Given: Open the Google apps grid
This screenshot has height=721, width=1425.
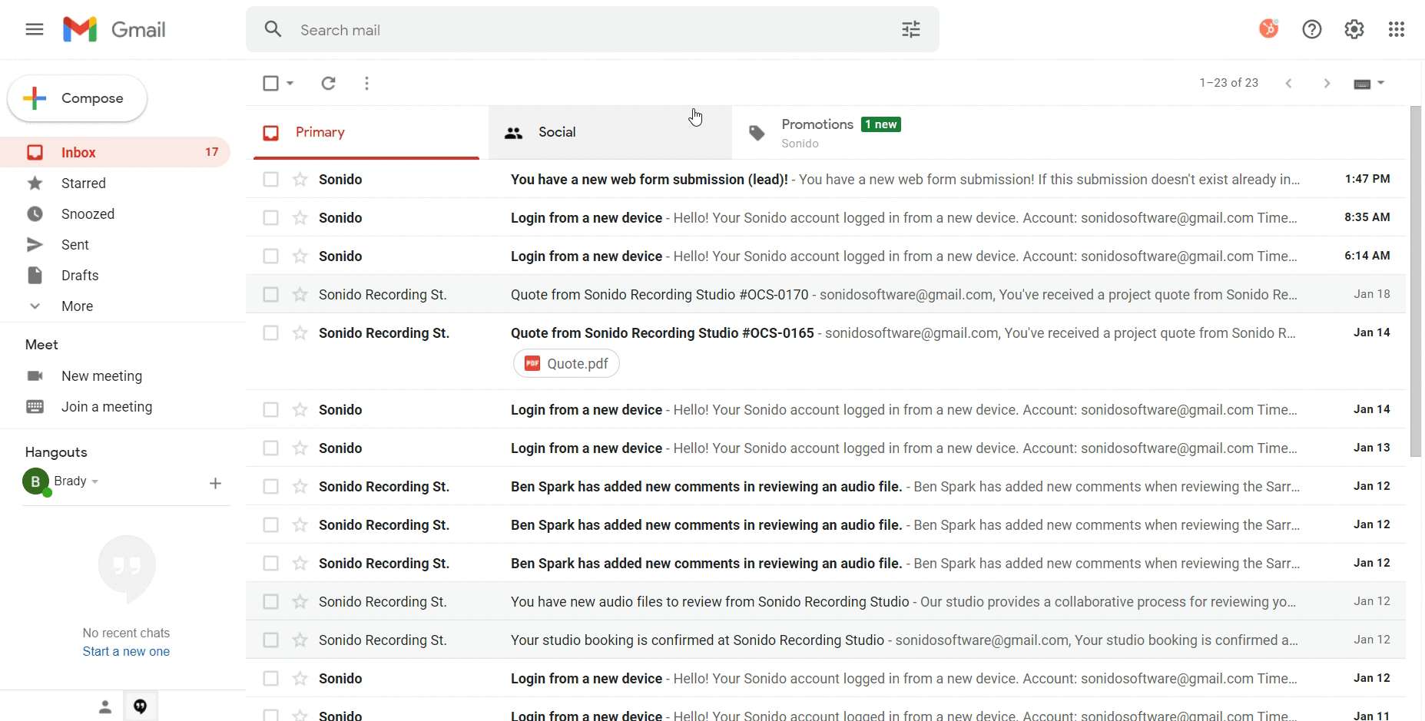Looking at the screenshot, I should coord(1397,29).
